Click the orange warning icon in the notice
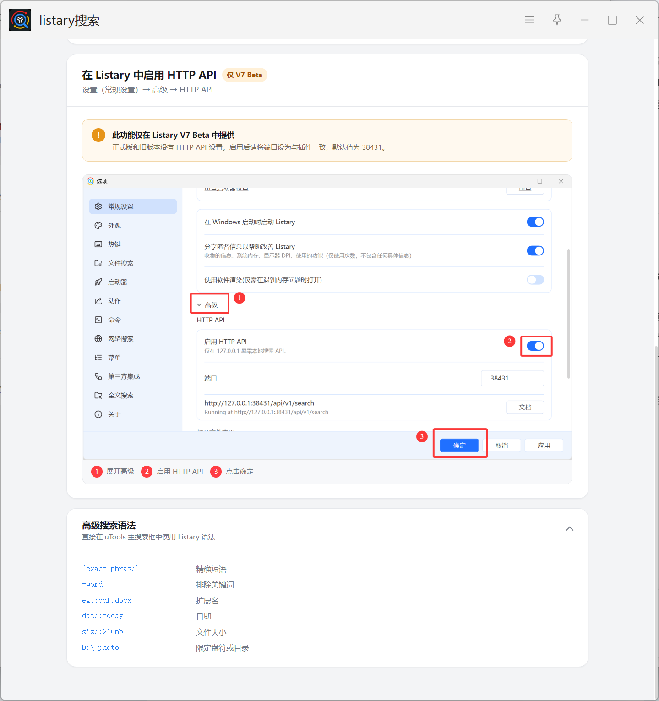This screenshot has height=701, width=659. pyautogui.click(x=98, y=135)
